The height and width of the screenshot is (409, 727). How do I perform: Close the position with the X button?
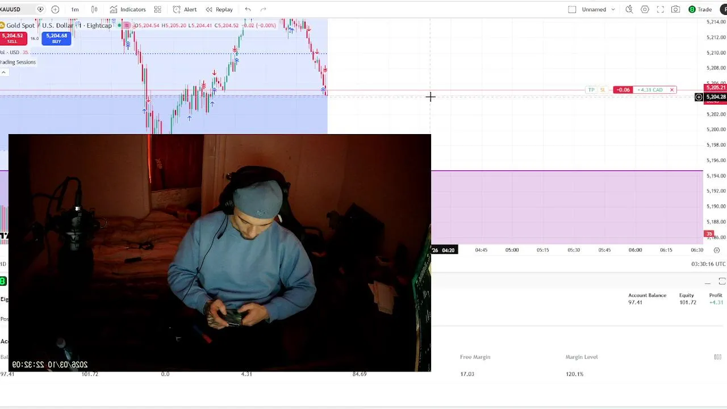point(672,90)
